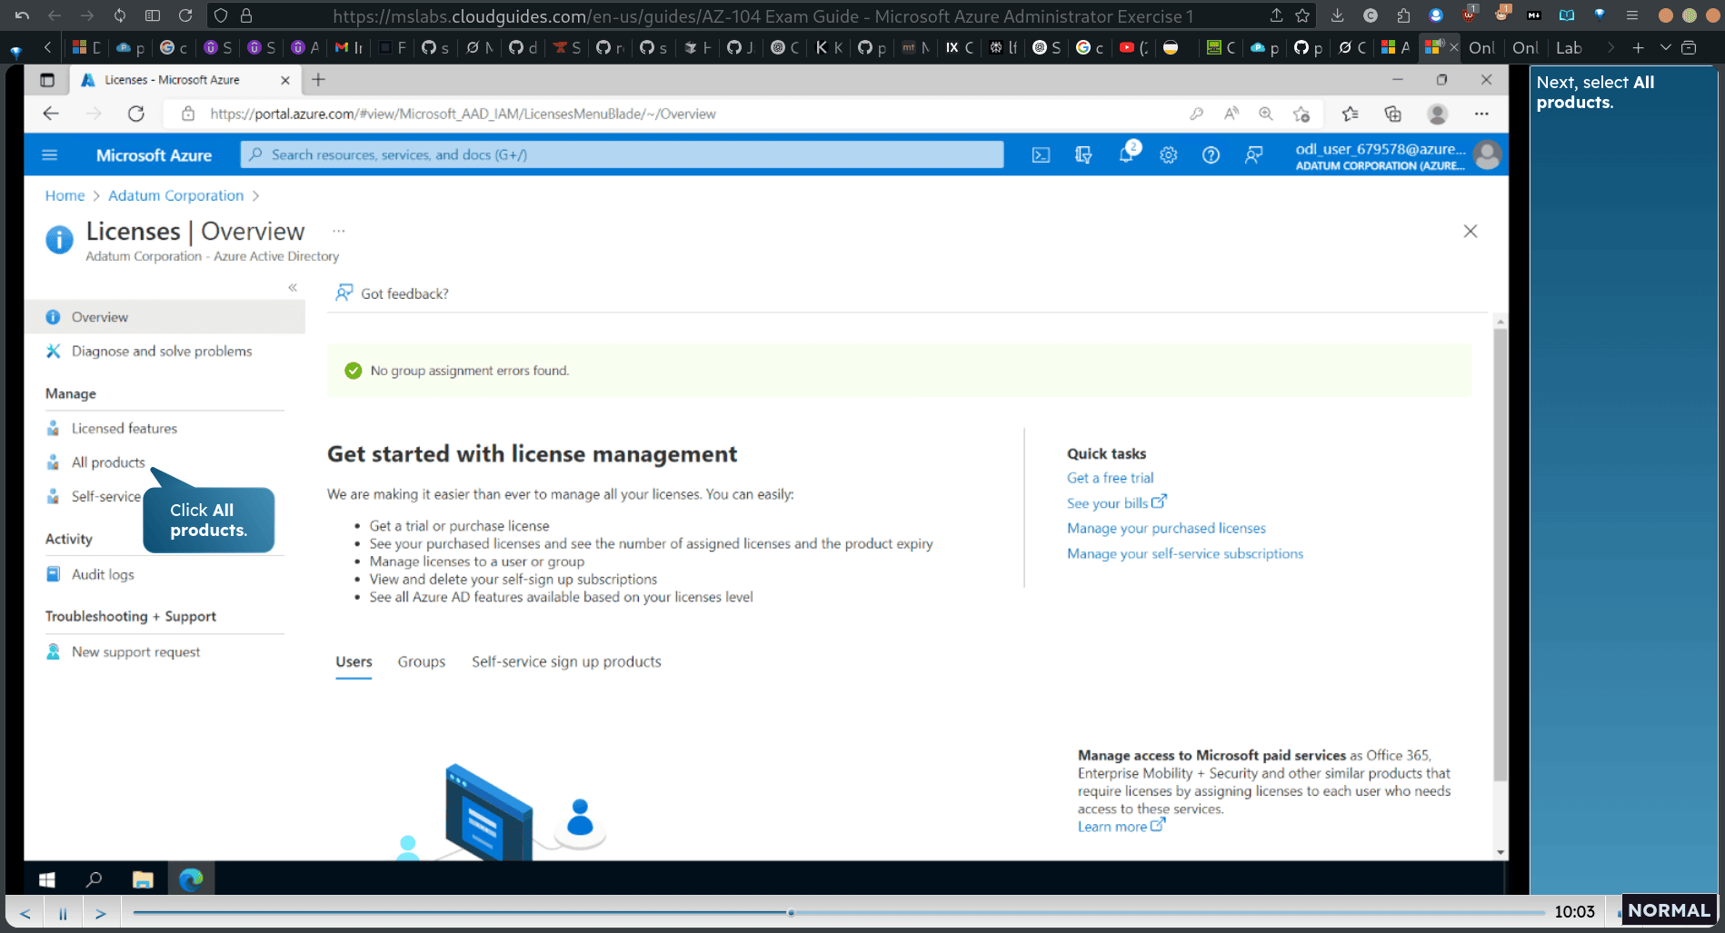Open File Explorer from taskbar
Viewport: 1725px width, 933px height.
(143, 879)
